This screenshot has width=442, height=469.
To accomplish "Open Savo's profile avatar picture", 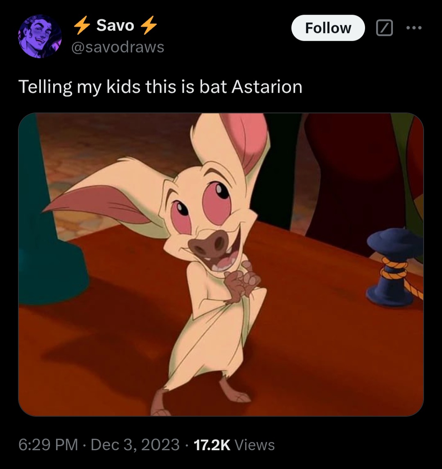I will click(x=40, y=36).
